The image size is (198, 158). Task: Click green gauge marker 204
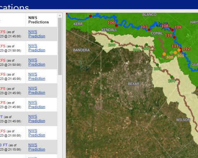click(172, 77)
